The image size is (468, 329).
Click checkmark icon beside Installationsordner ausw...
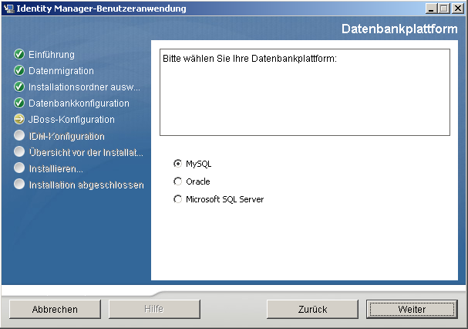point(19,86)
